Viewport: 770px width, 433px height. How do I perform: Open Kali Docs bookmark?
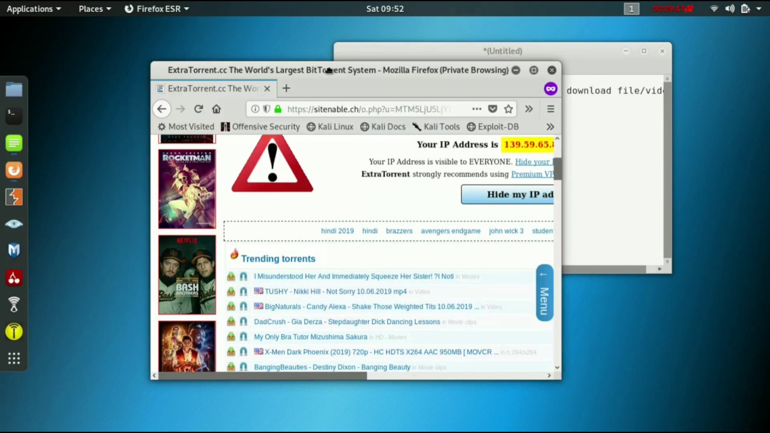[383, 126]
